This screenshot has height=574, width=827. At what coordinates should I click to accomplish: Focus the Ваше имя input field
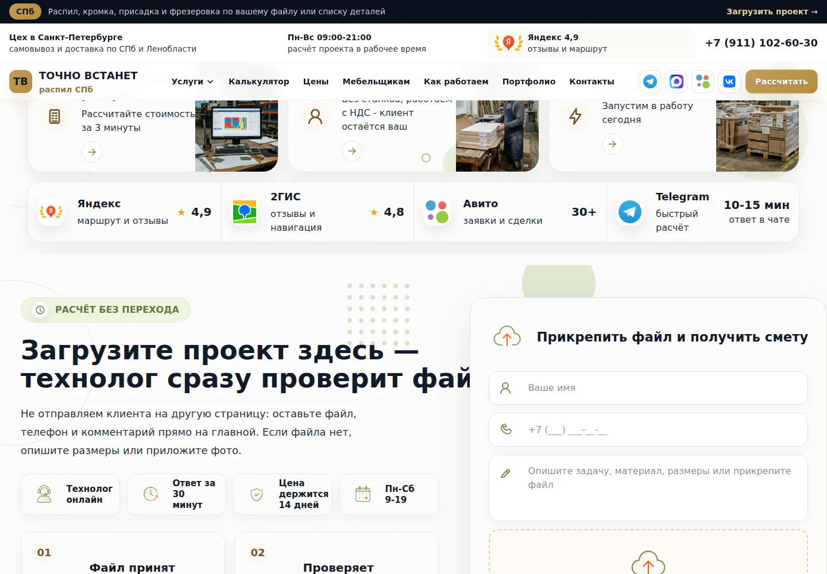(x=648, y=388)
